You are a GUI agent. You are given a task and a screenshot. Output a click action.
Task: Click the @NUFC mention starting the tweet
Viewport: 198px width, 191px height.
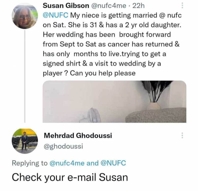(56, 15)
